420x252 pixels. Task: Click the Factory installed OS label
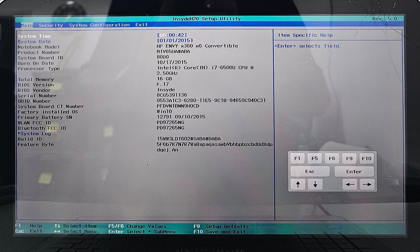(x=48, y=112)
